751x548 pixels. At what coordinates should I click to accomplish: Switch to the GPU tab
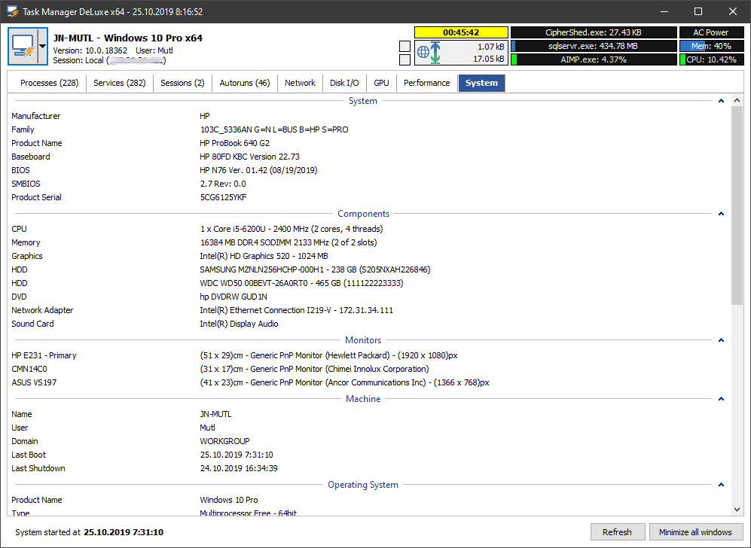click(381, 83)
